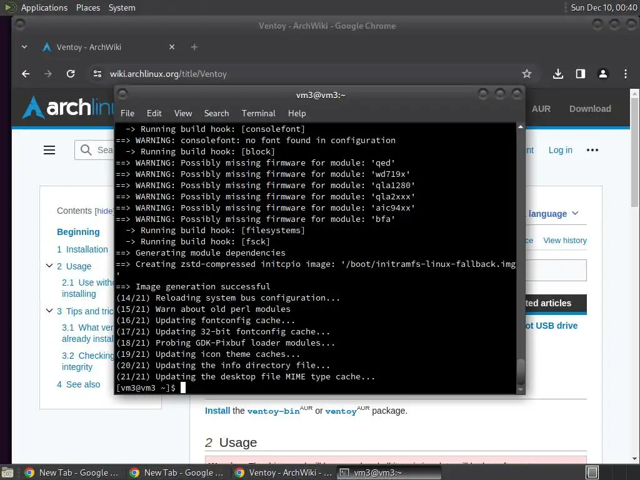Go to 3.2 Checking integrity link
The image size is (640, 480).
(87, 361)
